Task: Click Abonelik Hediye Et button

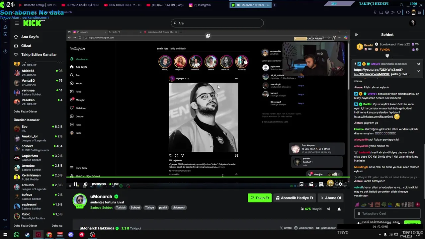Action: pyautogui.click(x=294, y=198)
